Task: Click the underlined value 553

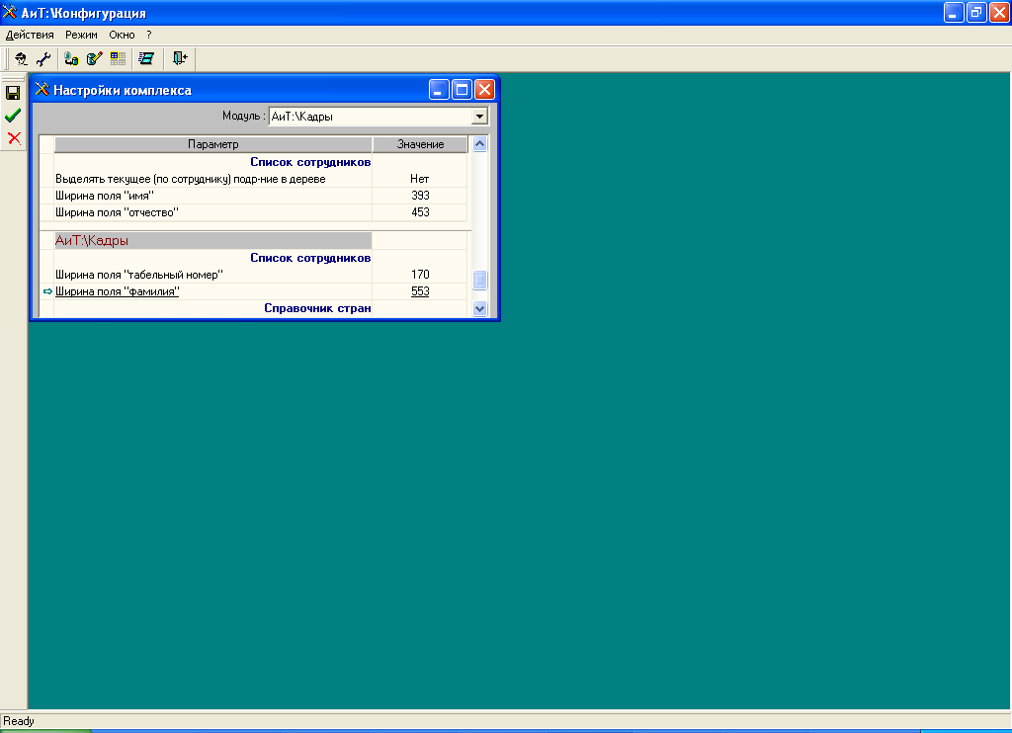Action: pos(420,291)
